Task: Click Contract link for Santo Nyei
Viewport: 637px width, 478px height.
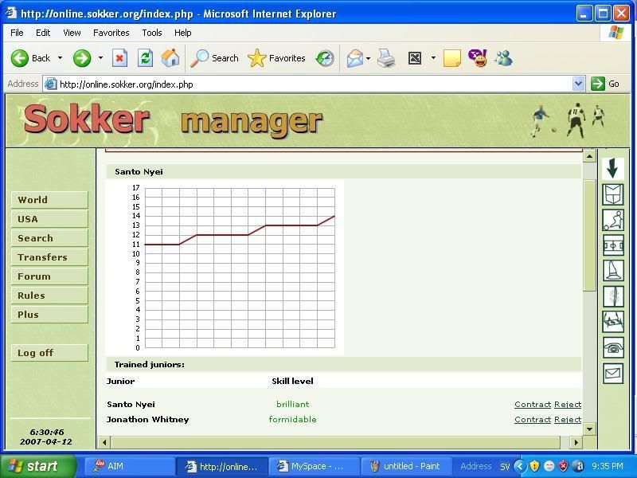Action: 533,405
